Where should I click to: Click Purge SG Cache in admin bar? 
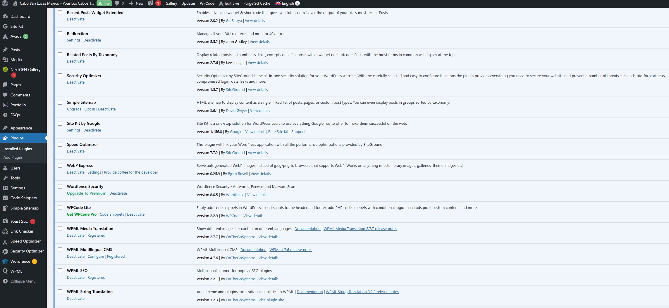coord(257,3)
